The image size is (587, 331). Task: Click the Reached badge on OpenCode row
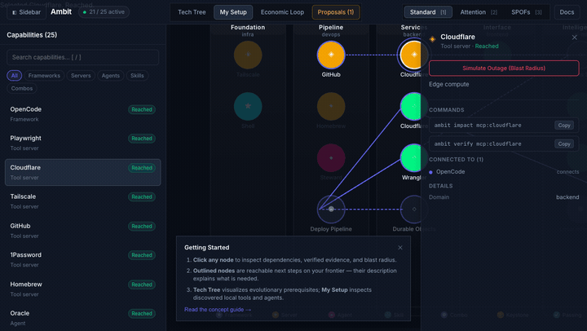click(x=142, y=110)
